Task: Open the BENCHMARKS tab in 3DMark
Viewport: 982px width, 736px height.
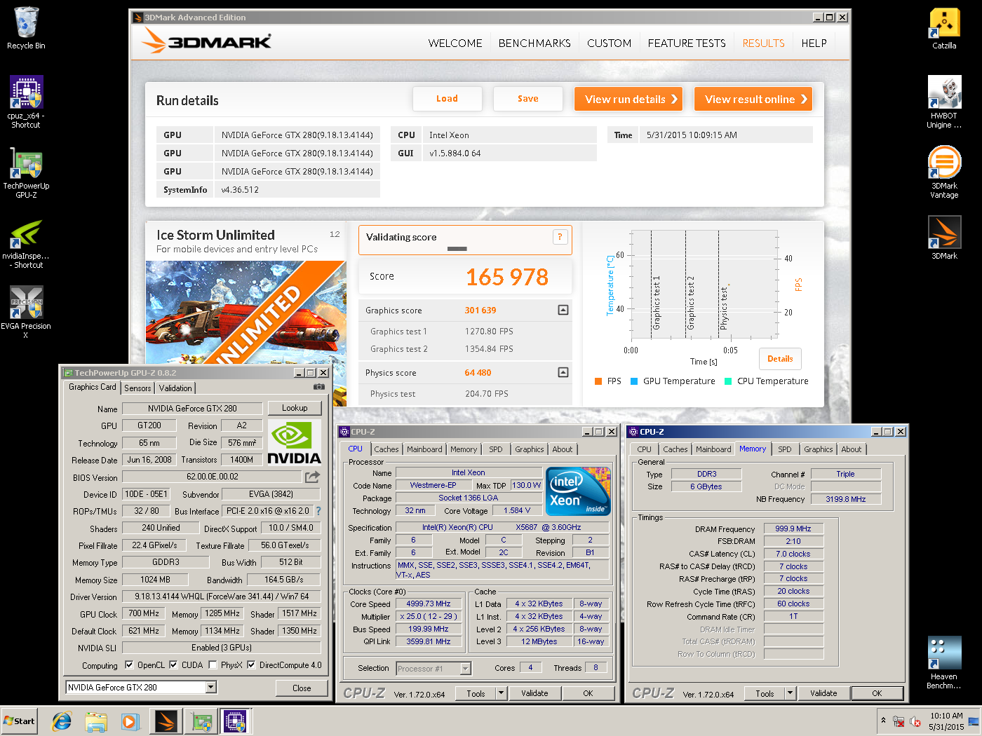Action: [x=534, y=43]
